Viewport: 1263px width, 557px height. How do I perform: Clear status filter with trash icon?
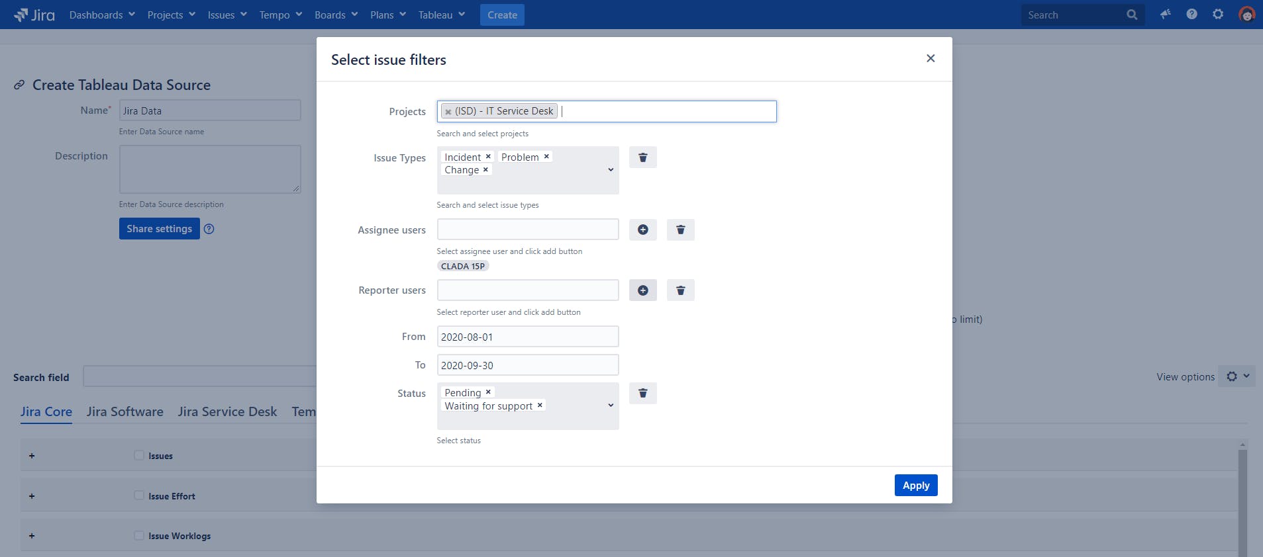pyautogui.click(x=642, y=393)
